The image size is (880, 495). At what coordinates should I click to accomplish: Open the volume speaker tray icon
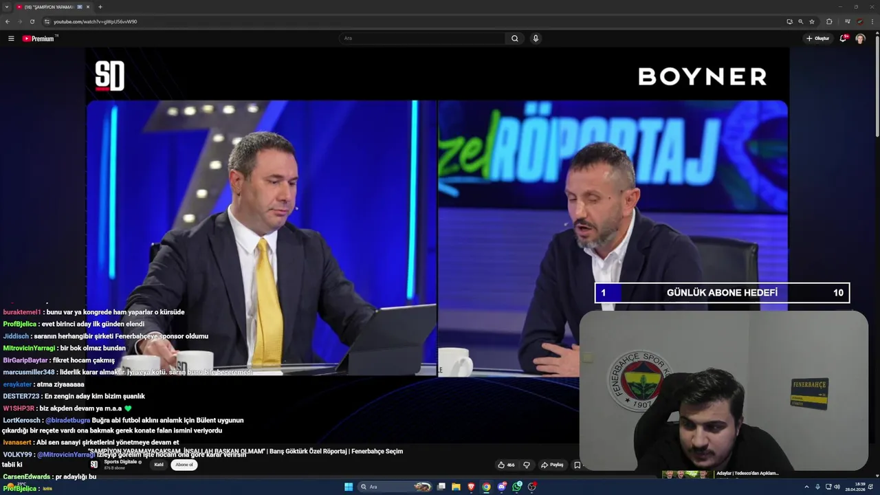837,487
